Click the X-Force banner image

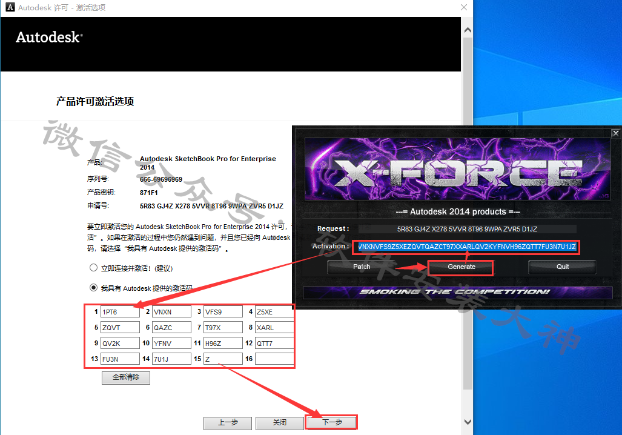point(457,168)
